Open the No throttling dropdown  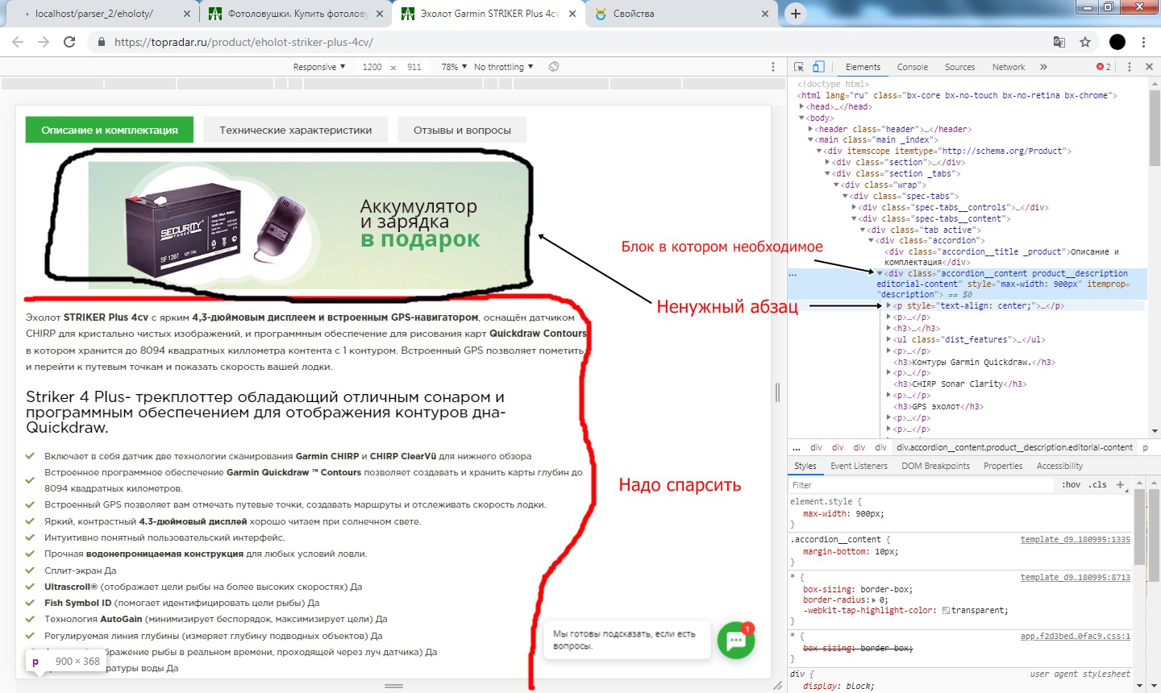pyautogui.click(x=504, y=67)
